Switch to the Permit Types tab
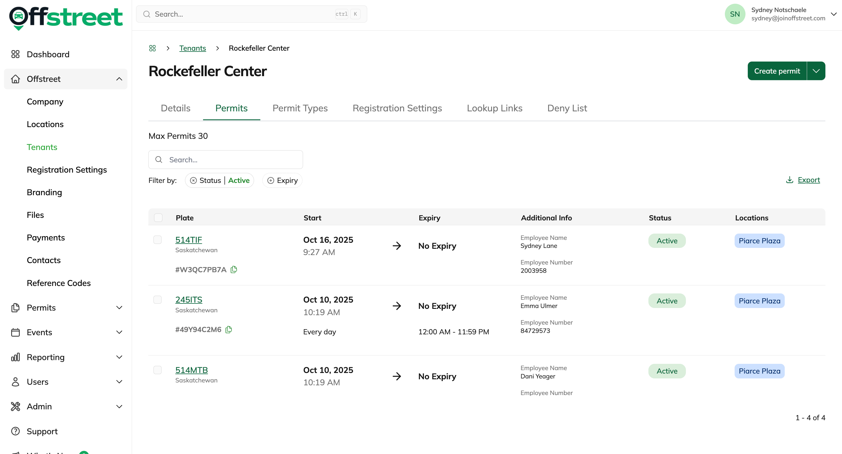Viewport: 842px width, 454px height. click(x=300, y=108)
